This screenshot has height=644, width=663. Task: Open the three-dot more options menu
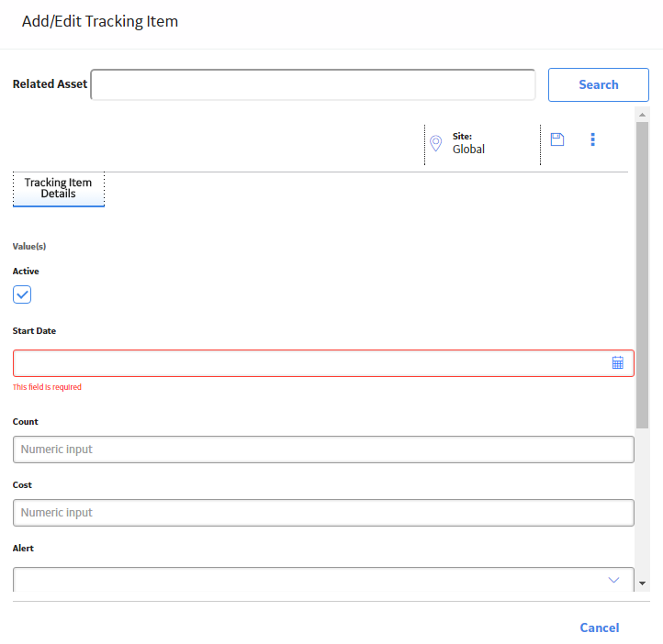click(592, 139)
